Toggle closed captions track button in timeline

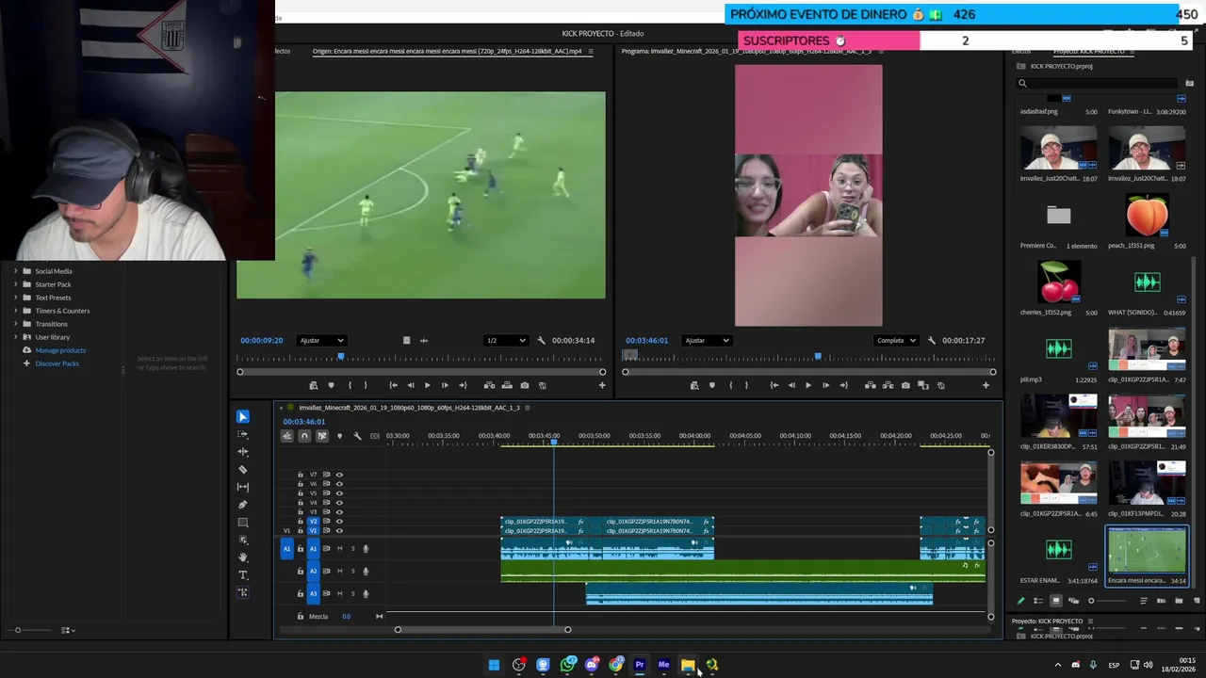coord(375,436)
